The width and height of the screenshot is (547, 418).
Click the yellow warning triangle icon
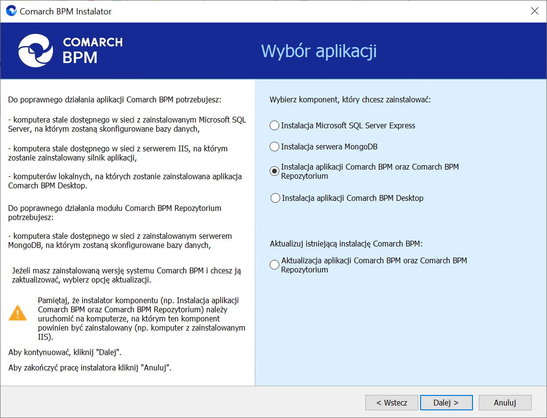click(x=17, y=313)
